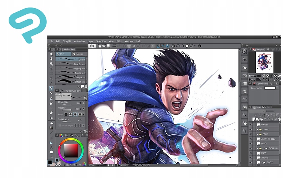Expand the FACE layer folder

tap(258, 134)
